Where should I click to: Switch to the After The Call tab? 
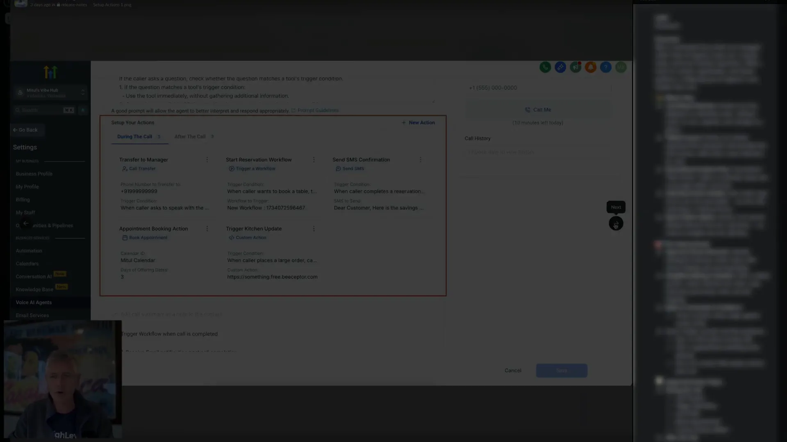point(194,137)
